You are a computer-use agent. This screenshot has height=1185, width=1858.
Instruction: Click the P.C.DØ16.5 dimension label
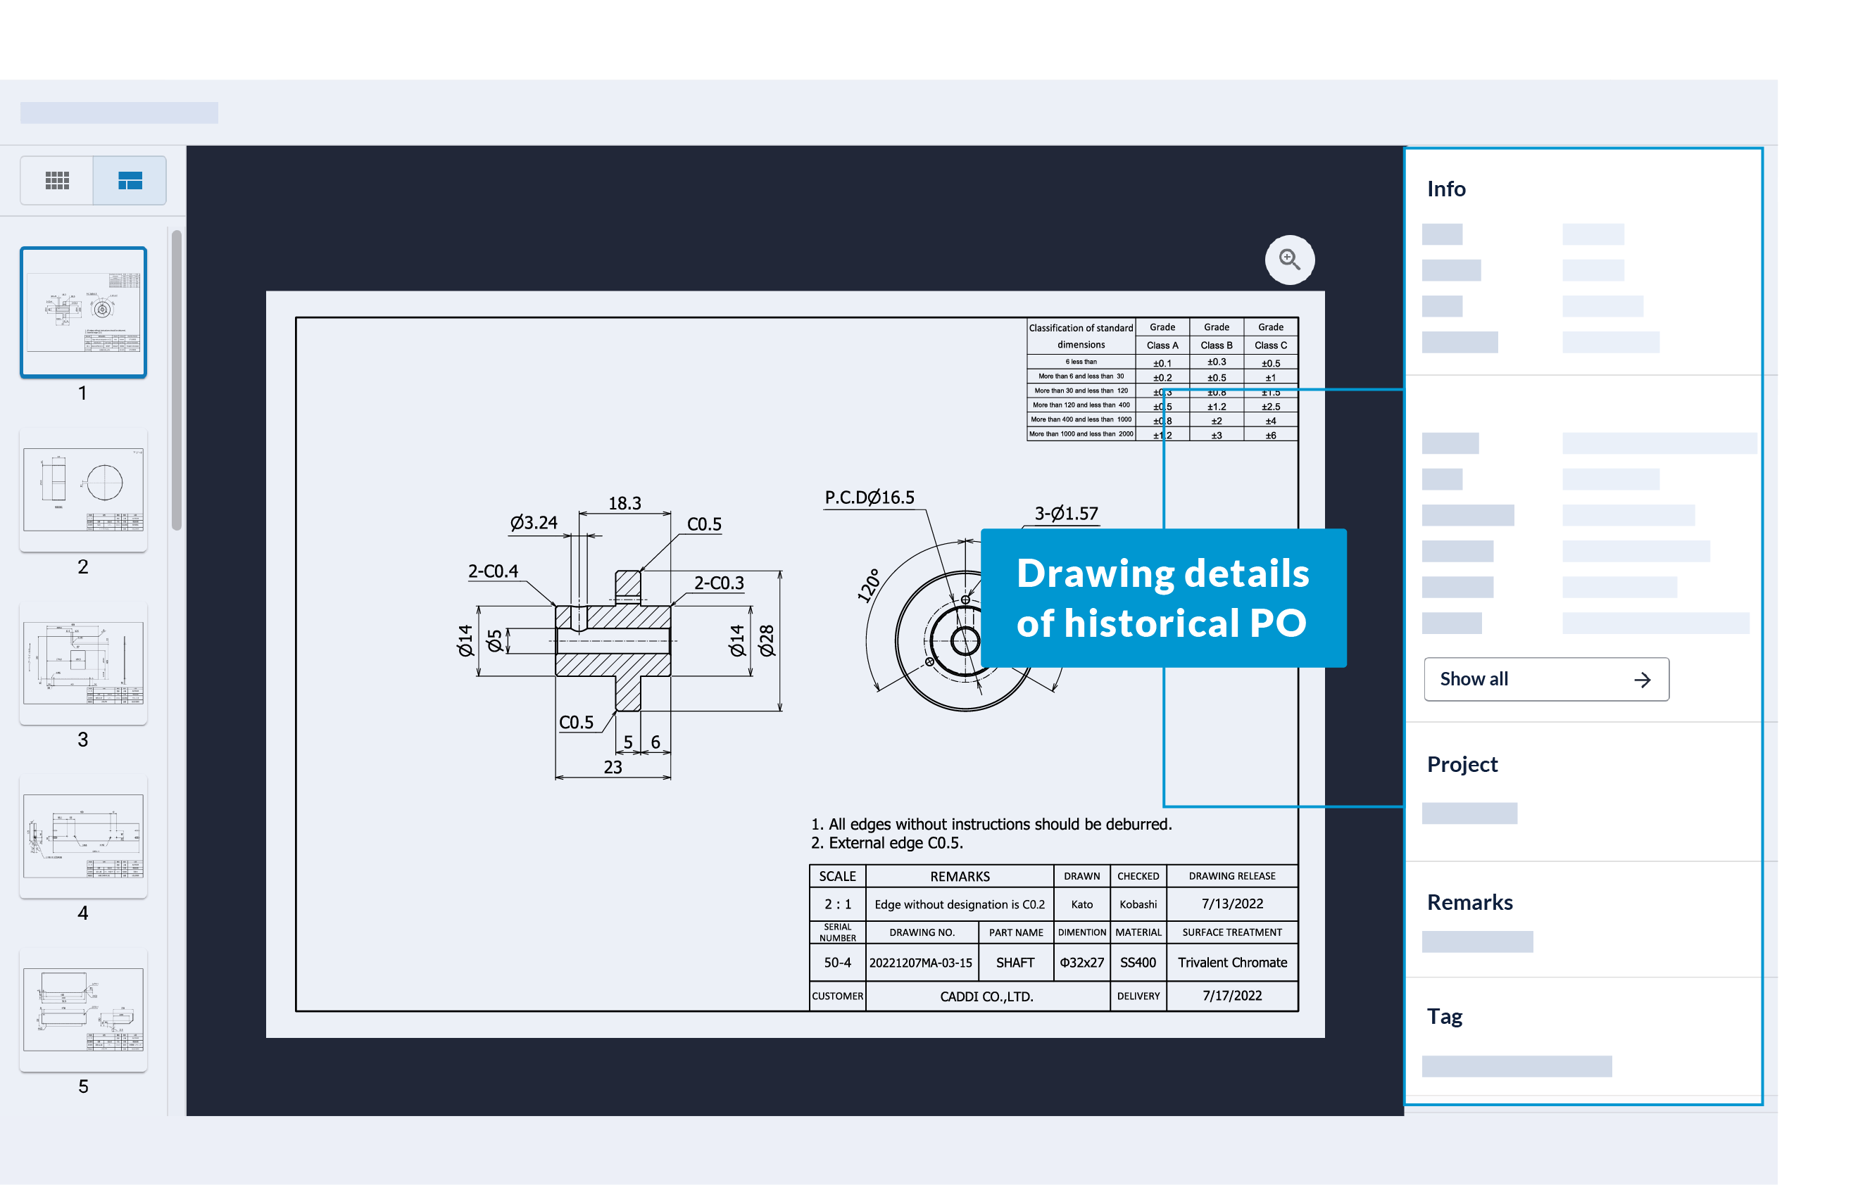point(870,498)
